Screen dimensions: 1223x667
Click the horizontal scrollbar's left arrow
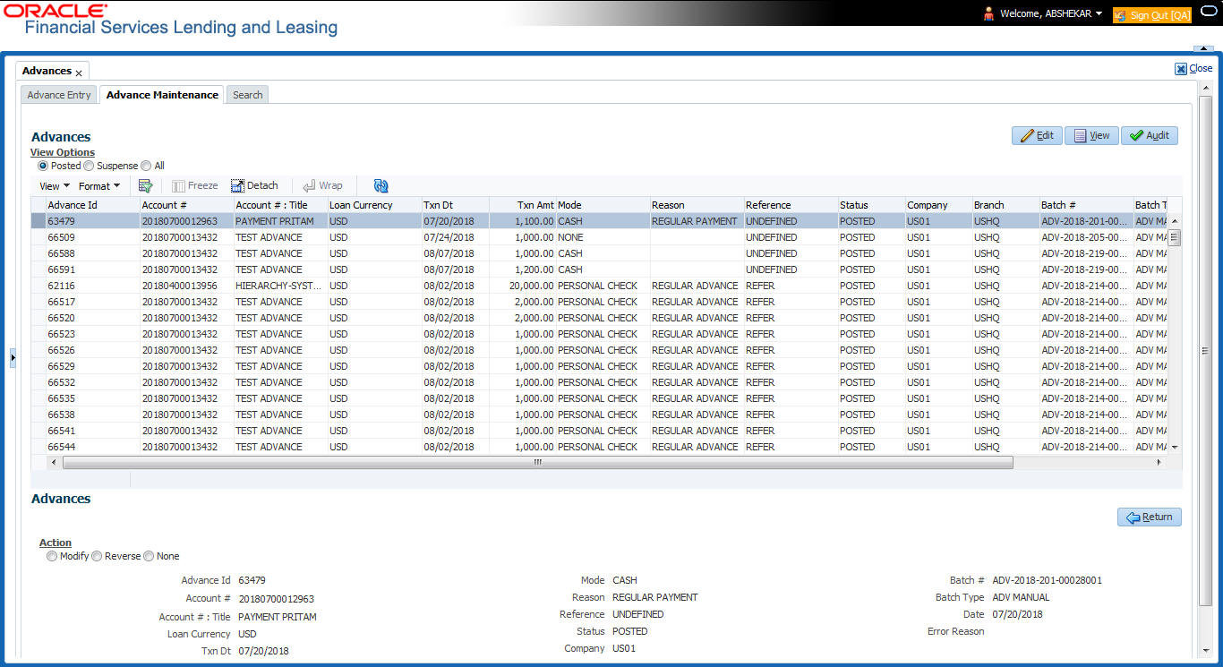pos(53,463)
